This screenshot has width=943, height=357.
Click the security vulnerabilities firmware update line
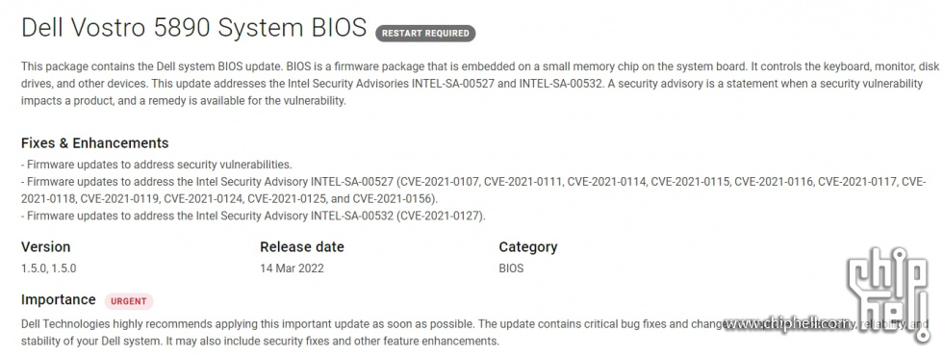pyautogui.click(x=156, y=165)
